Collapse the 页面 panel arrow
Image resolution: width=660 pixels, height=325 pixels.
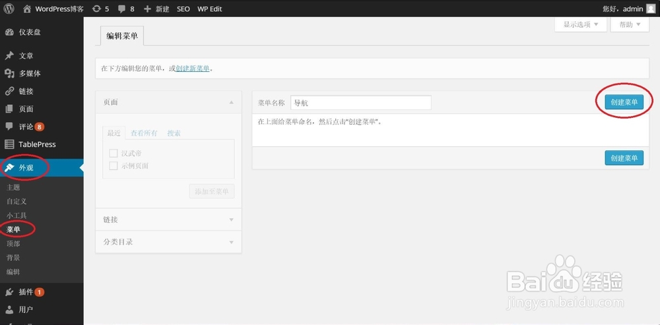[x=231, y=102]
